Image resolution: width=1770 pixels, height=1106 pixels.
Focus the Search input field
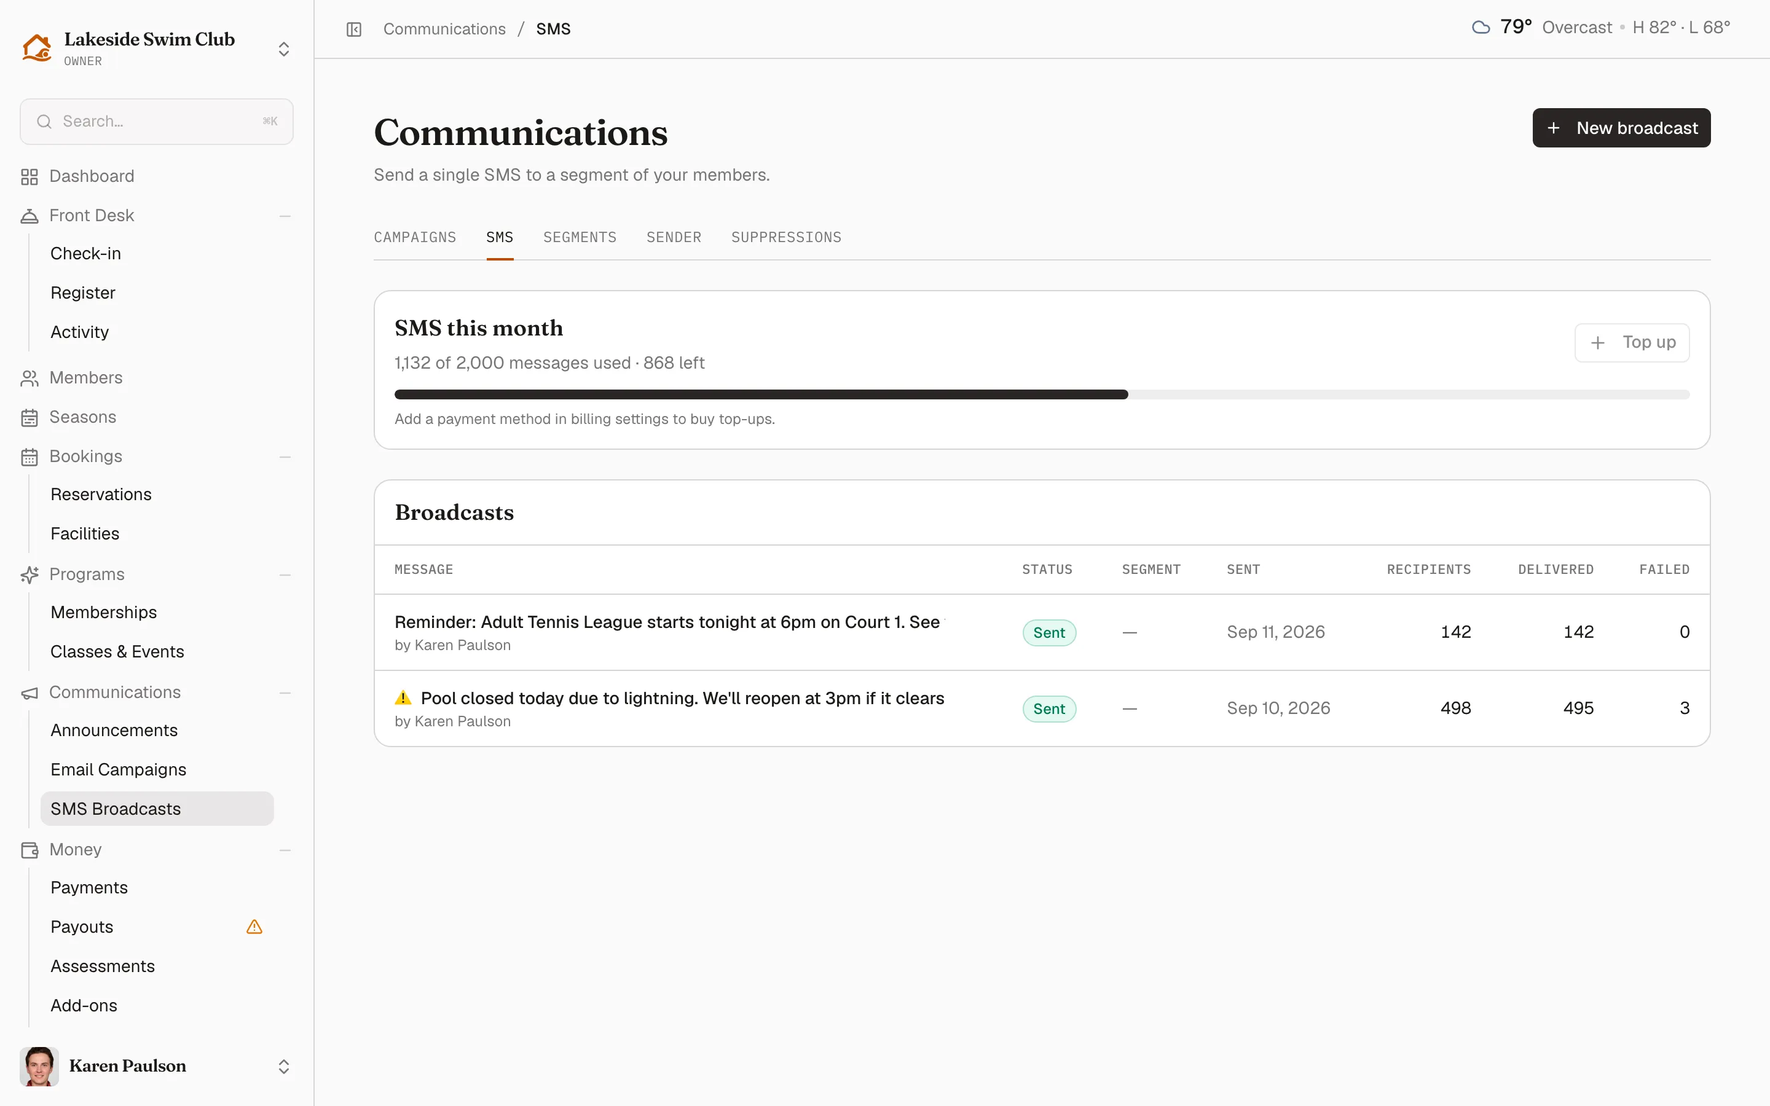coord(157,122)
